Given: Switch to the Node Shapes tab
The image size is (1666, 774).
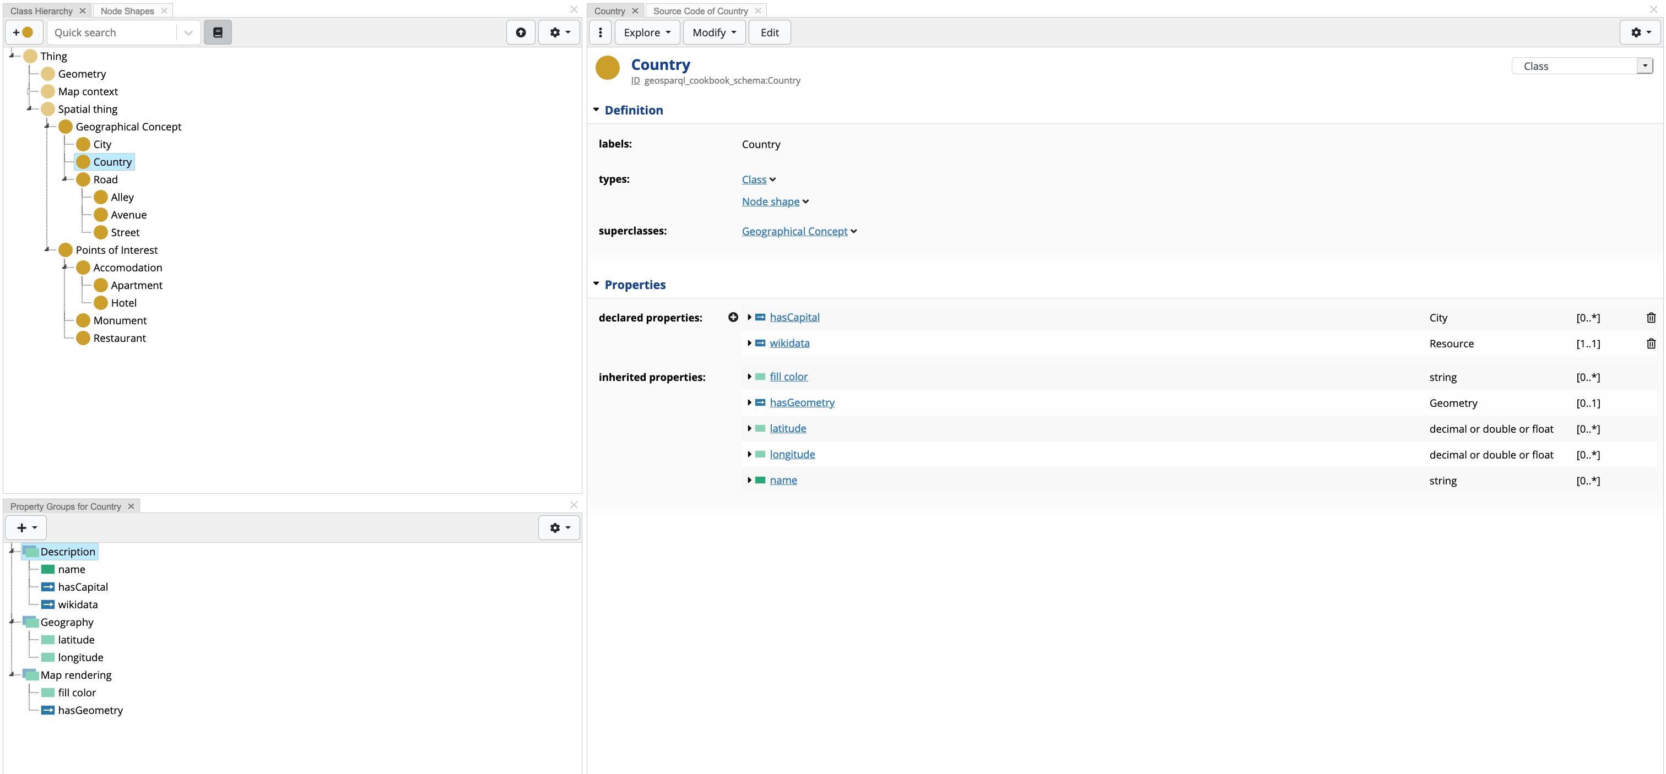Looking at the screenshot, I should tap(127, 11).
